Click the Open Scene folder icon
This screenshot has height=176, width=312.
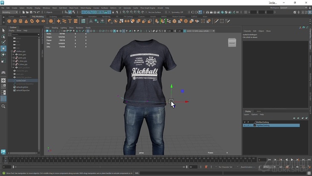[27, 12]
